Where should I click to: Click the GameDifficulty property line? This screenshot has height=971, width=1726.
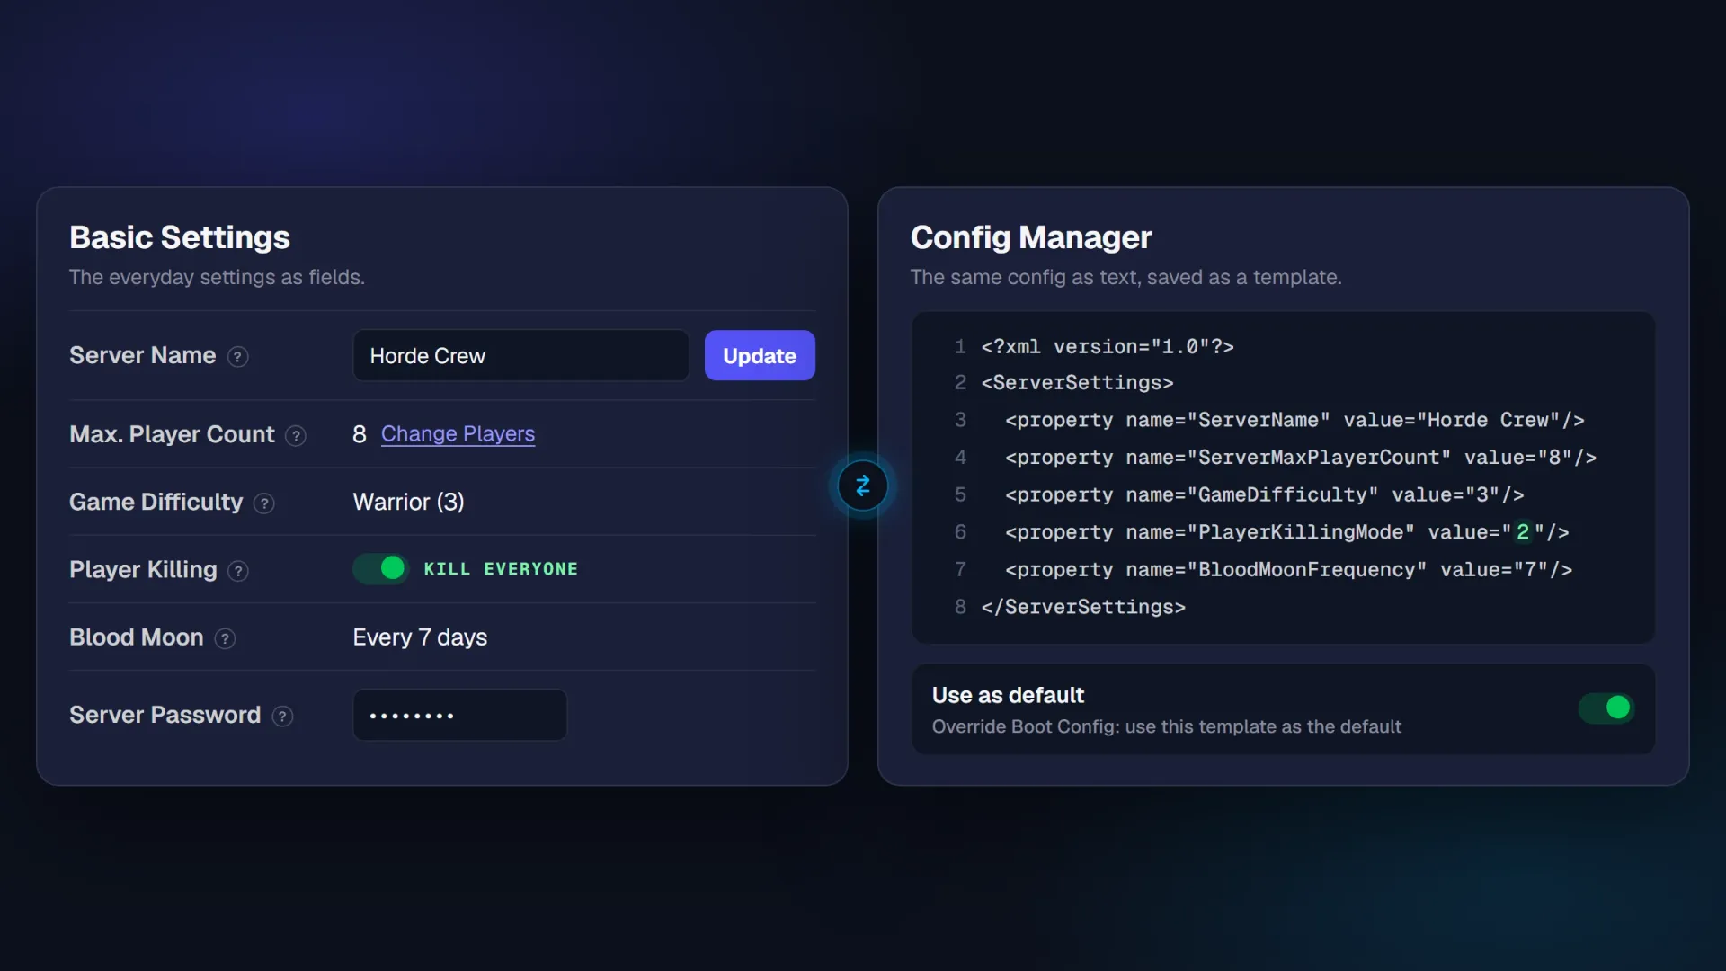click(x=1265, y=495)
